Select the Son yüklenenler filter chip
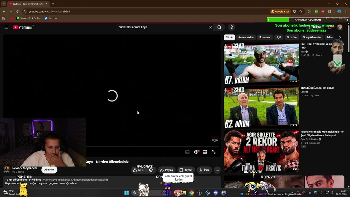The height and width of the screenshot is (197, 350). tap(312, 37)
